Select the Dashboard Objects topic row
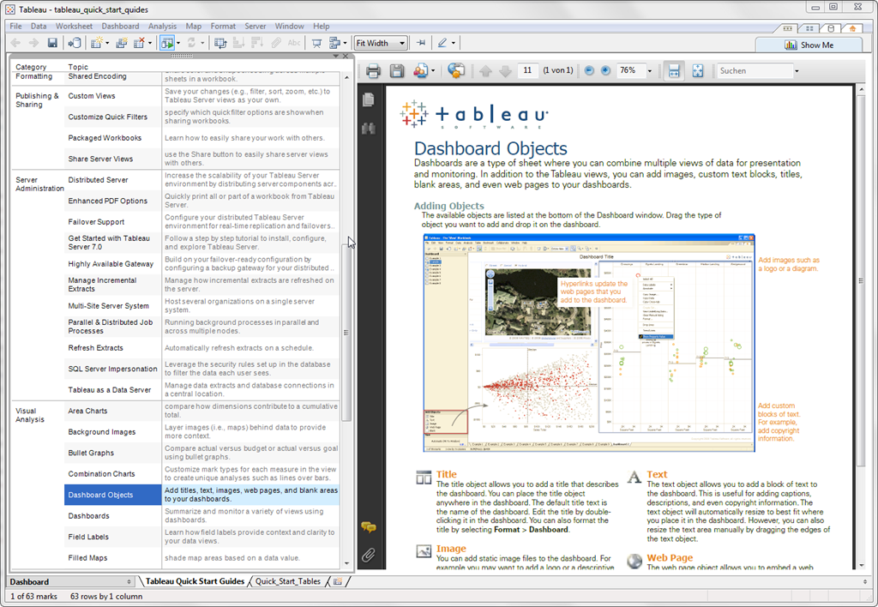 [x=202, y=495]
